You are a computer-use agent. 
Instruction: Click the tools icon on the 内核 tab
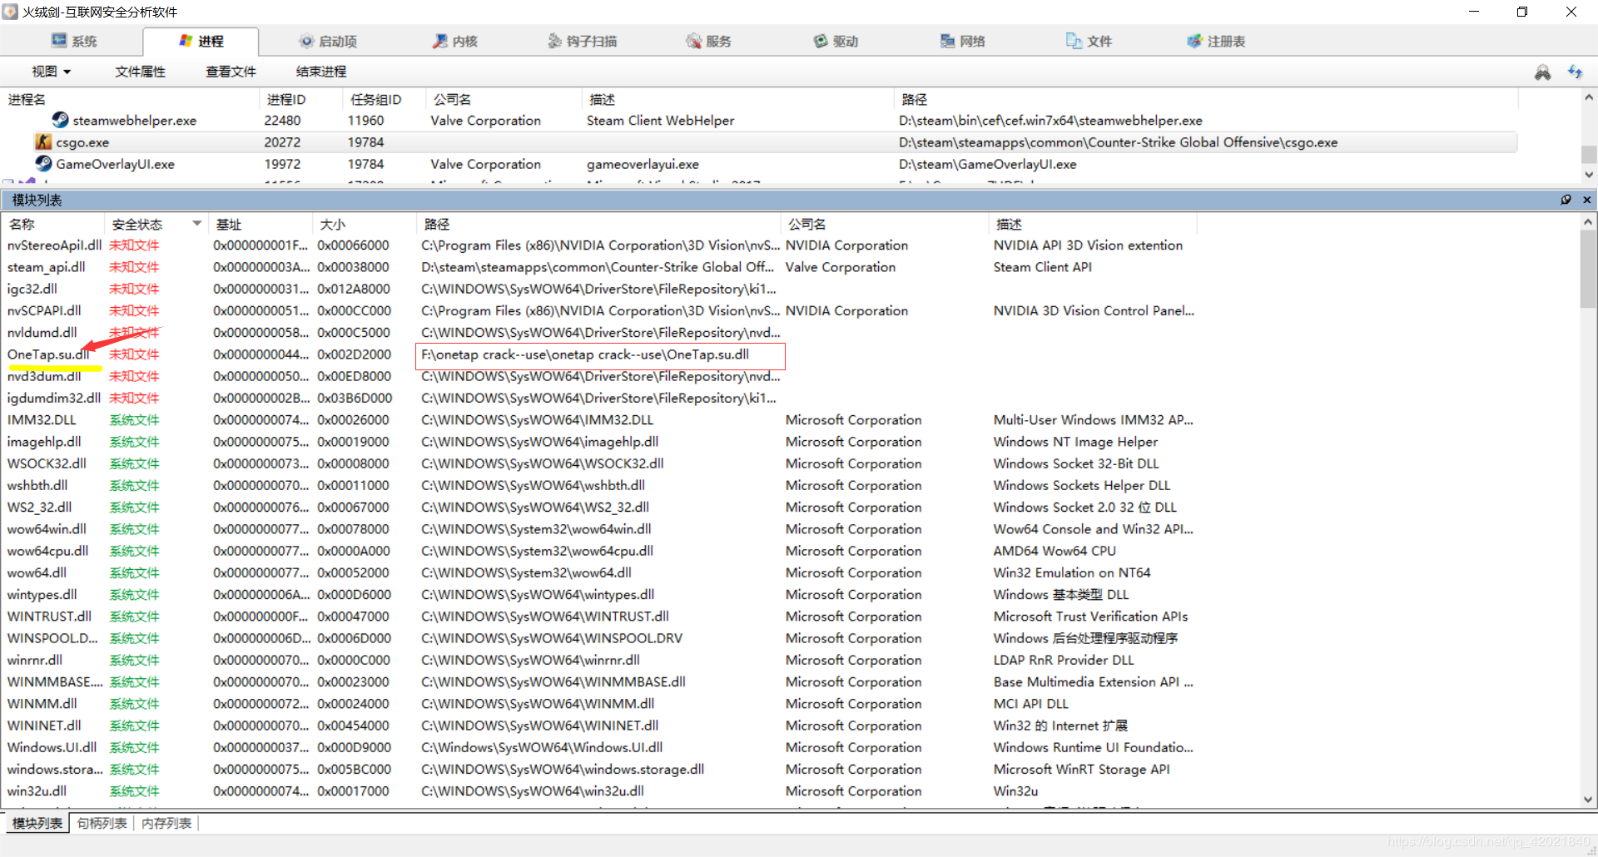click(440, 41)
